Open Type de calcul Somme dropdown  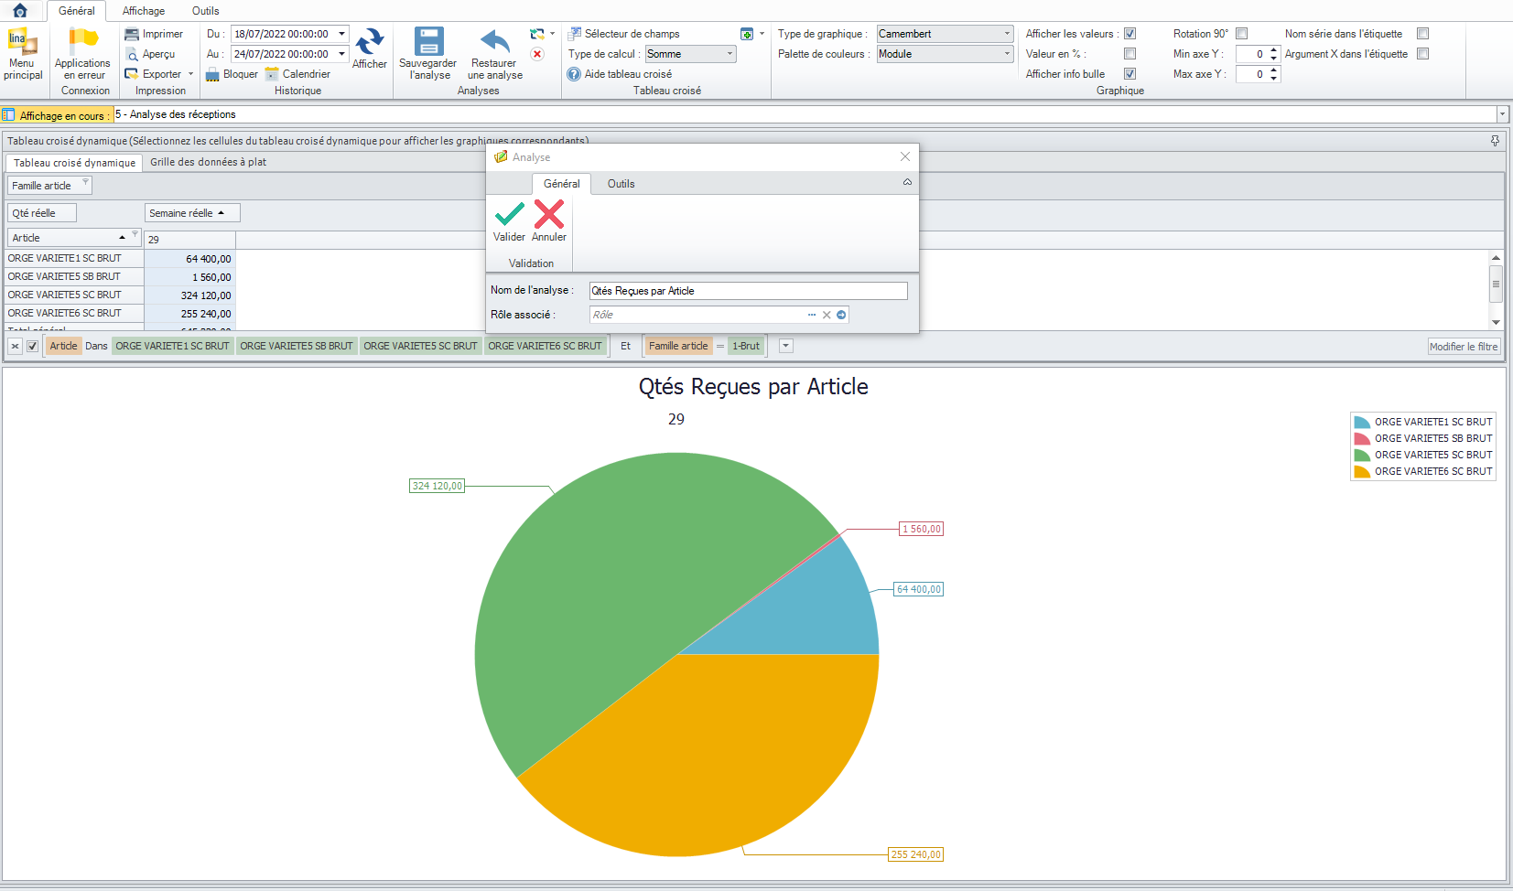click(729, 54)
